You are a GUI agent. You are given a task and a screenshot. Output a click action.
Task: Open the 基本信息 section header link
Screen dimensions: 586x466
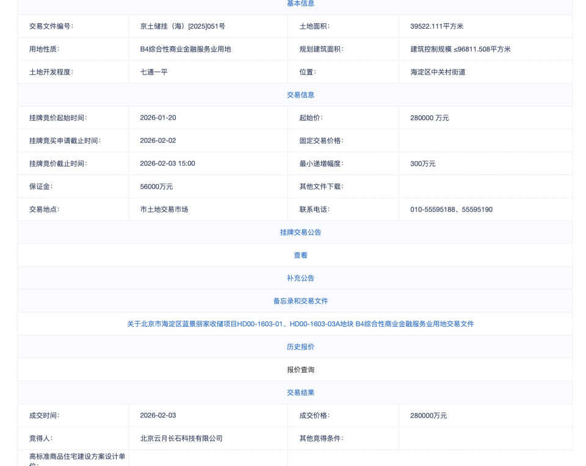point(300,4)
